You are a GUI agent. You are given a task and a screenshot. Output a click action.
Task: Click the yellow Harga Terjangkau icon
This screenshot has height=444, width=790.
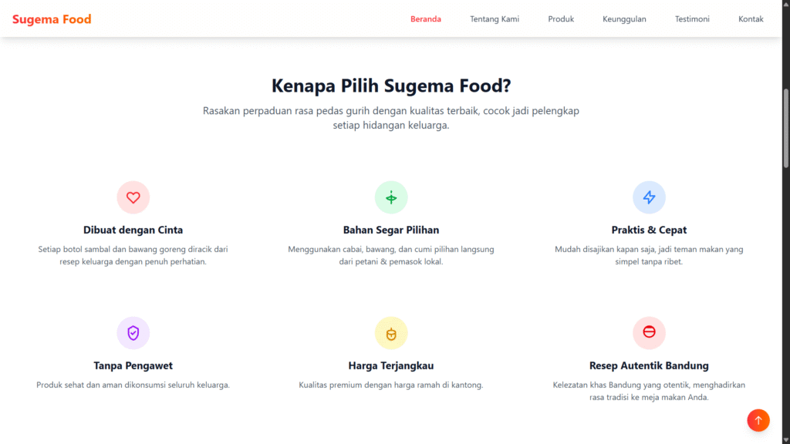click(391, 333)
